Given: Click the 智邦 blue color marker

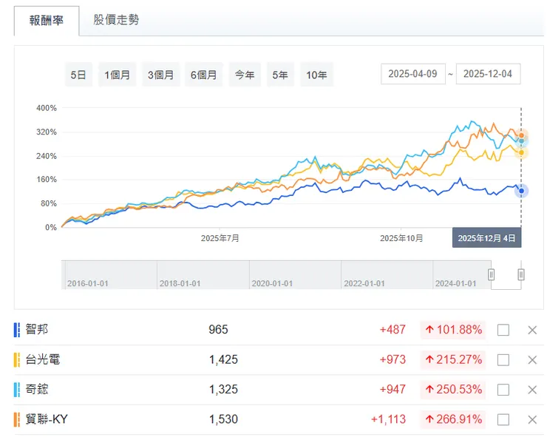Looking at the screenshot, I should (x=17, y=330).
